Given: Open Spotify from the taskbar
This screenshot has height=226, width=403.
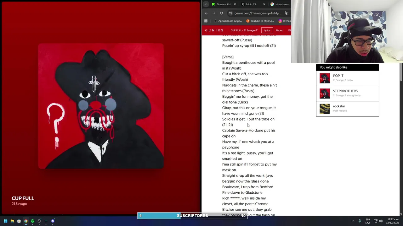Looking at the screenshot, I should coord(32,221).
